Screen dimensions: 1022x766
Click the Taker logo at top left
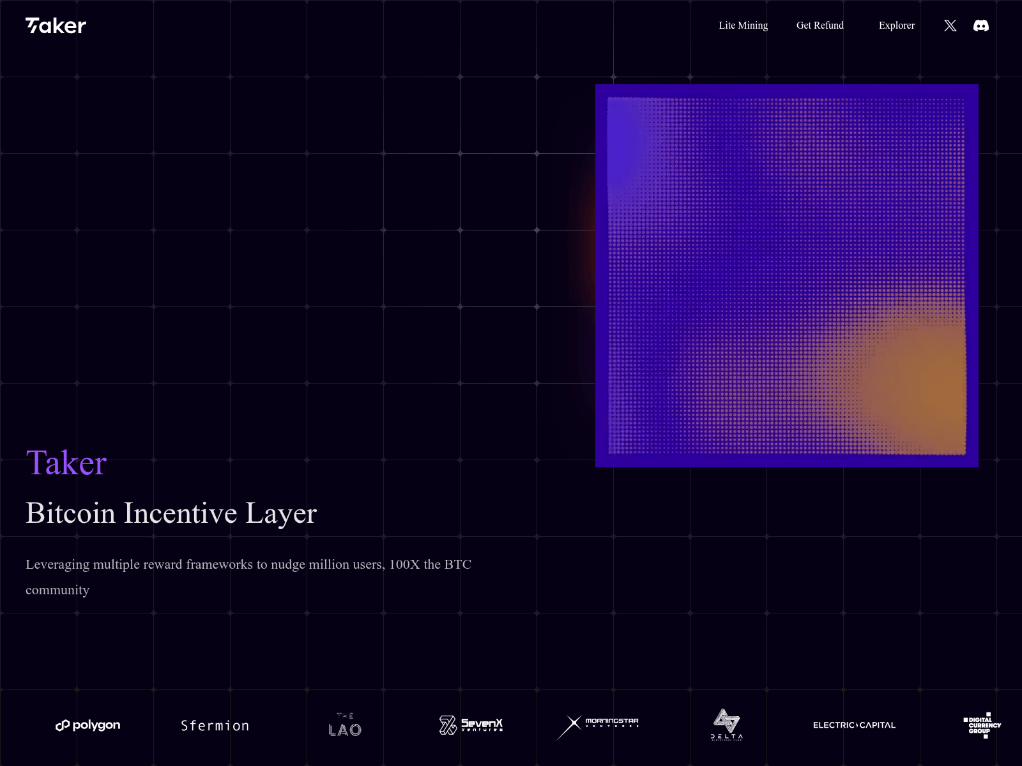click(x=55, y=26)
